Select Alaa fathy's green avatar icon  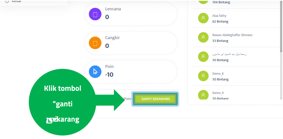pos(203,18)
